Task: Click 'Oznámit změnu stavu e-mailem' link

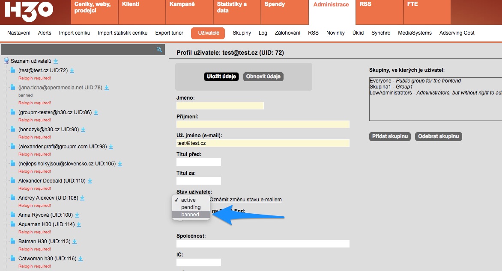Action: coord(245,200)
